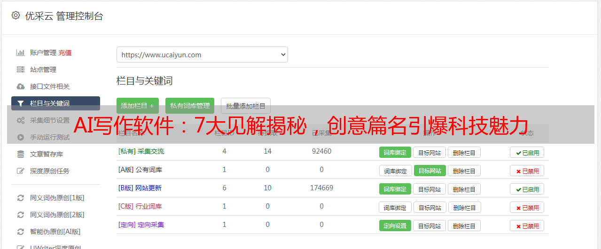Click the refresh icon for 智能伪原创[AI版]
Screen dimensions: 601x249
tap(20, 232)
